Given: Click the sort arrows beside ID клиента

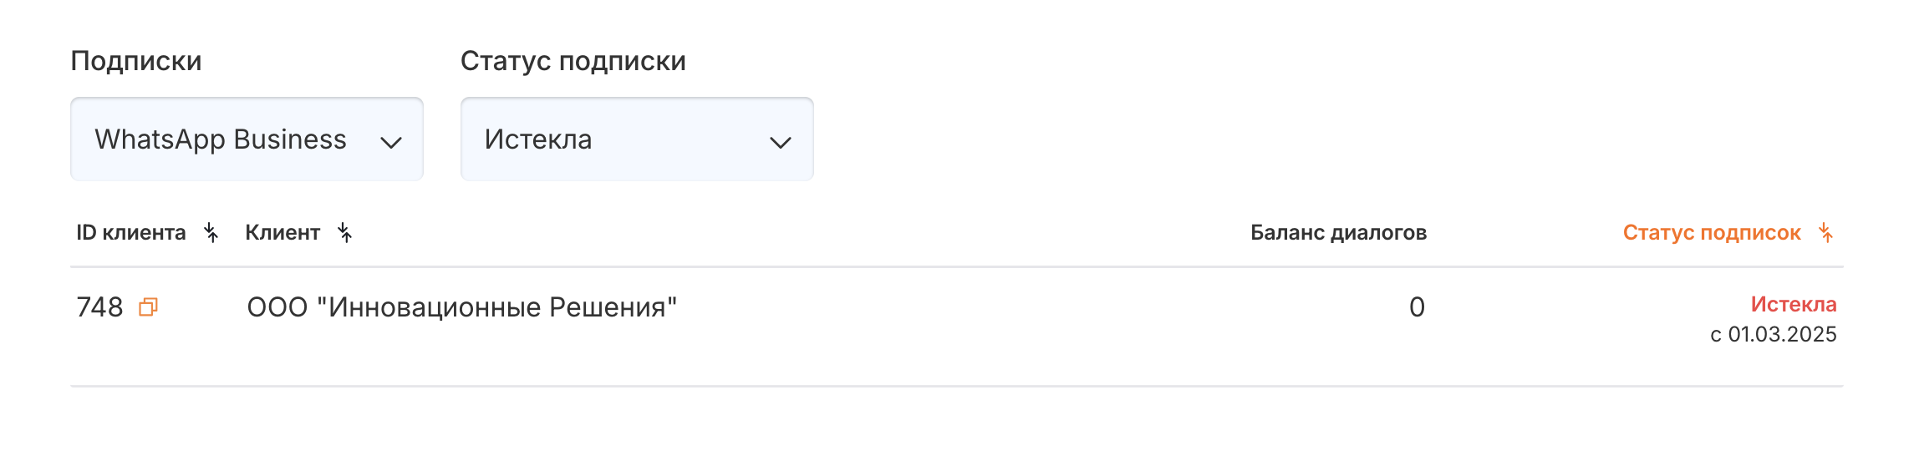Looking at the screenshot, I should click(211, 233).
